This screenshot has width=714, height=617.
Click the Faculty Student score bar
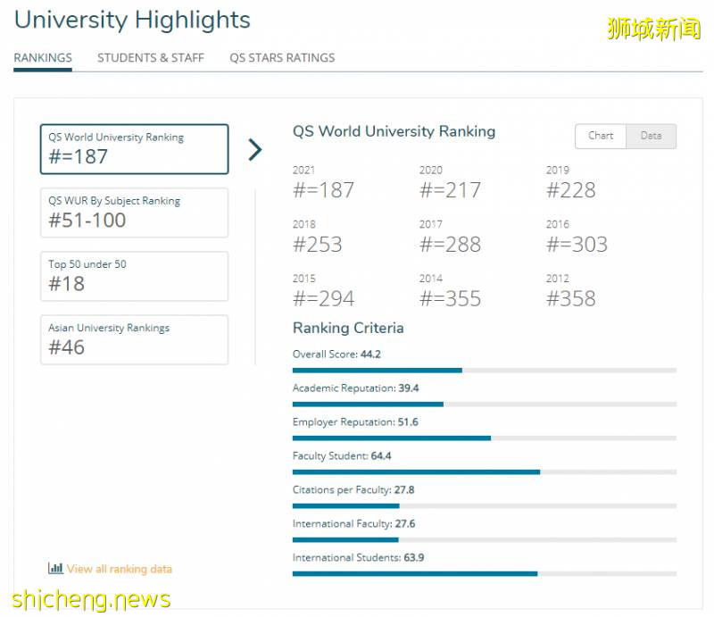pyautogui.click(x=484, y=471)
